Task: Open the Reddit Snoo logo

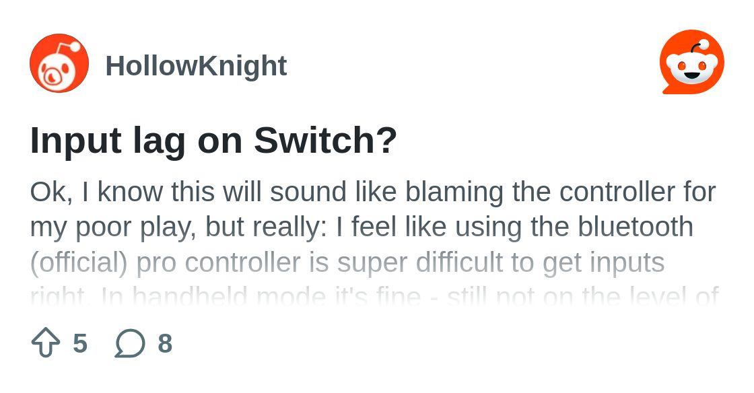Action: pyautogui.click(x=692, y=62)
